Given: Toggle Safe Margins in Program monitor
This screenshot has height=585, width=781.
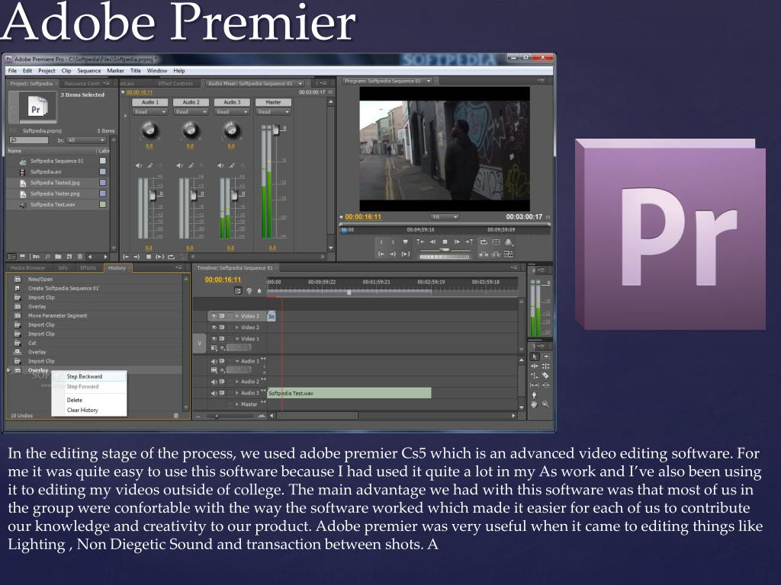Looking at the screenshot, I should [496, 241].
